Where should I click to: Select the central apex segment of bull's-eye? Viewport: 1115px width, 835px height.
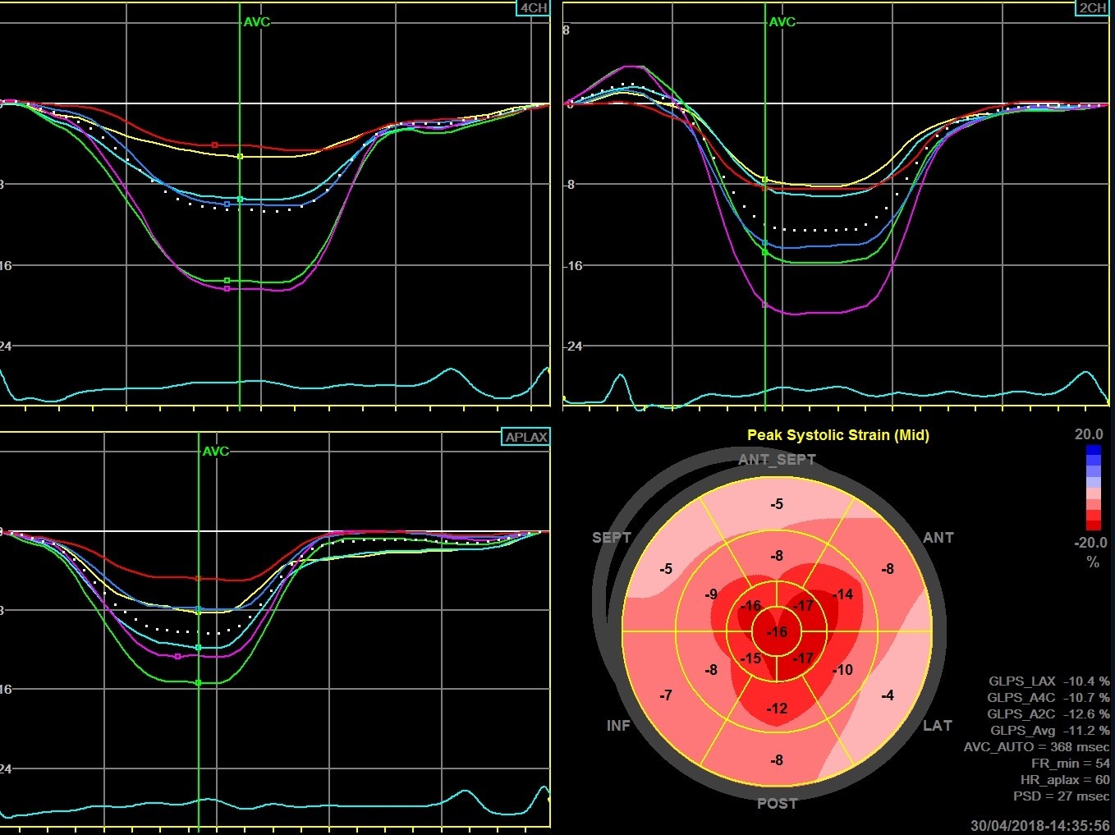point(777,631)
